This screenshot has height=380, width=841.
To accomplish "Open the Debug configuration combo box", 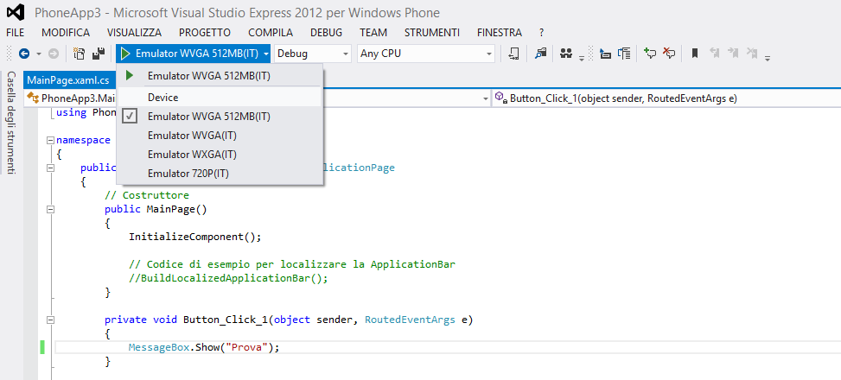I will coord(313,54).
